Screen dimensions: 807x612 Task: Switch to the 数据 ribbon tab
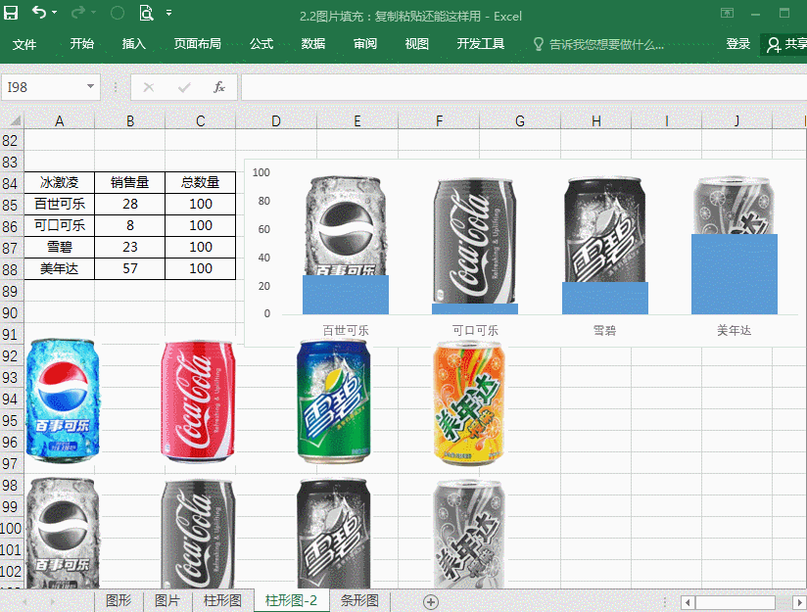[x=313, y=44]
